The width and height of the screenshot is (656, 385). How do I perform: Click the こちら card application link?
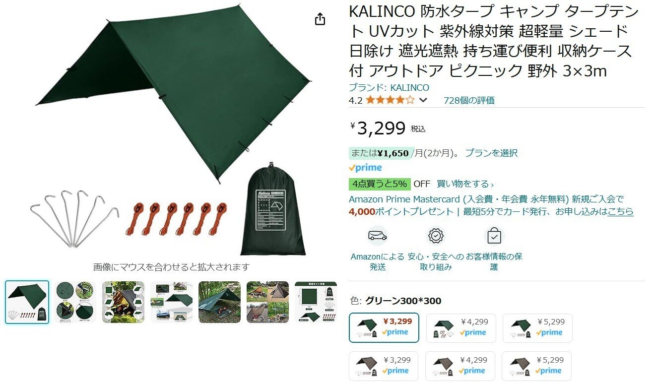pos(620,211)
